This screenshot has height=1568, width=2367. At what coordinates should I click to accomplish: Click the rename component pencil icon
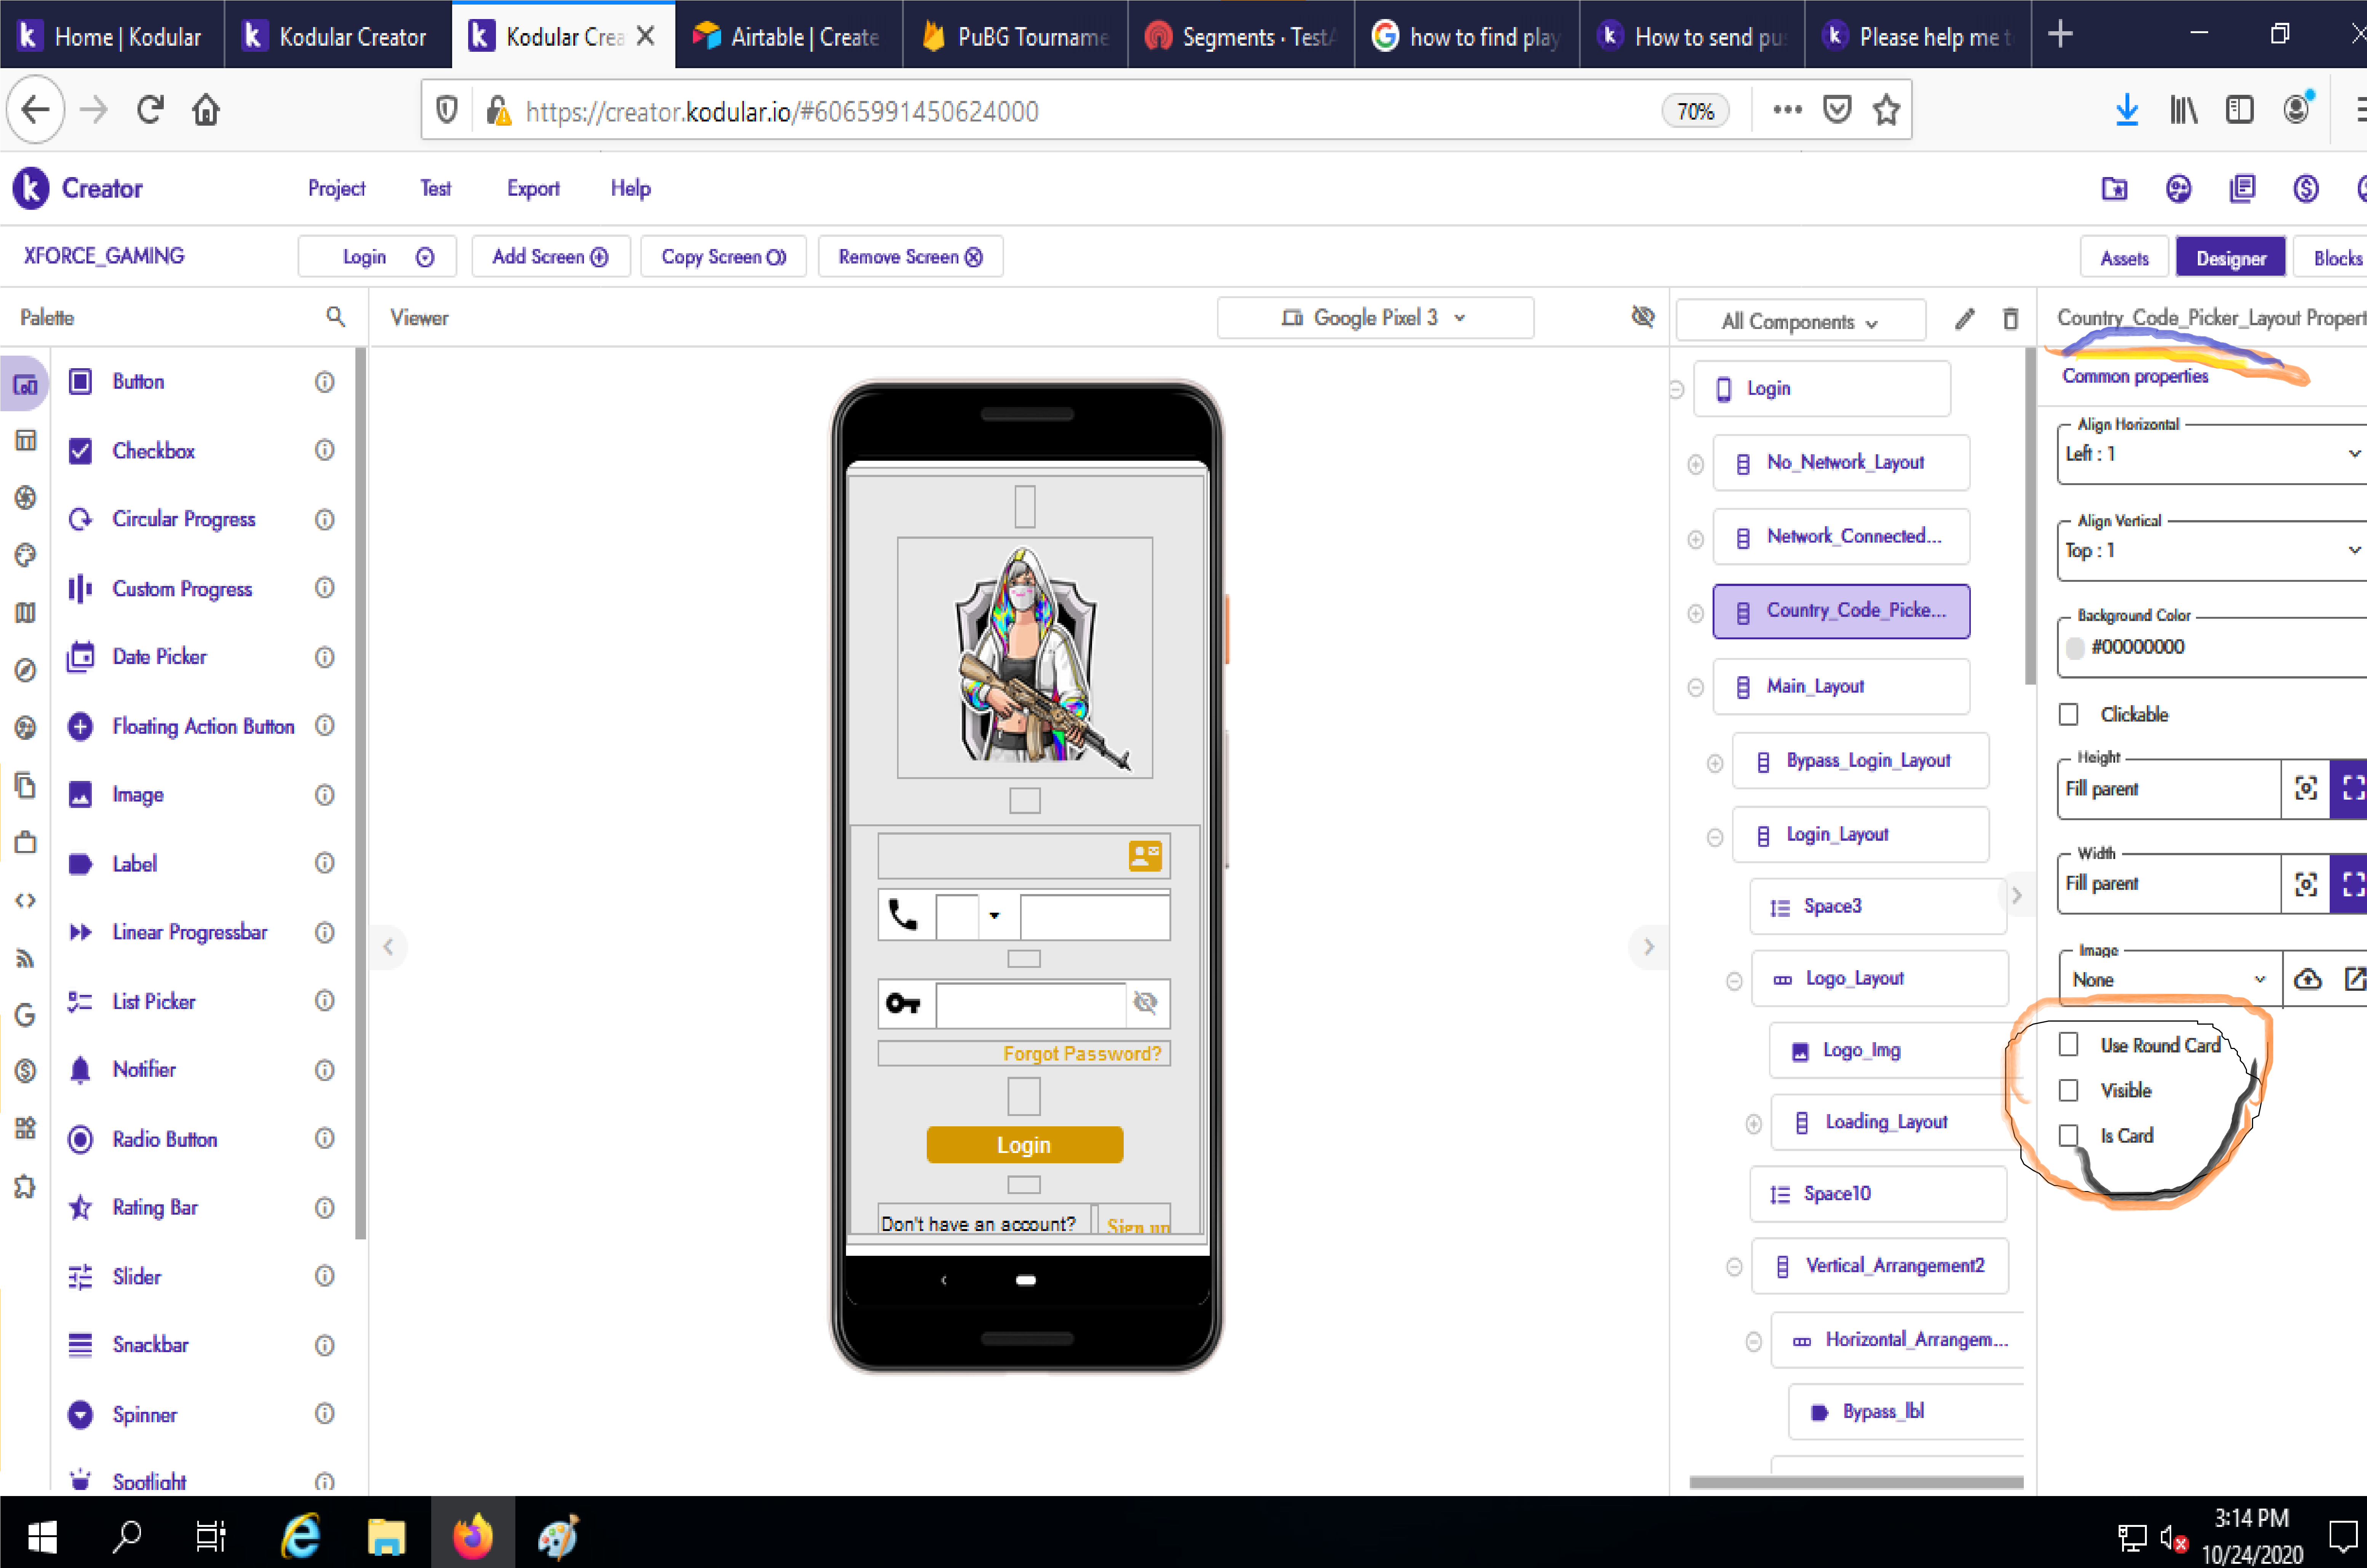pos(1965,319)
